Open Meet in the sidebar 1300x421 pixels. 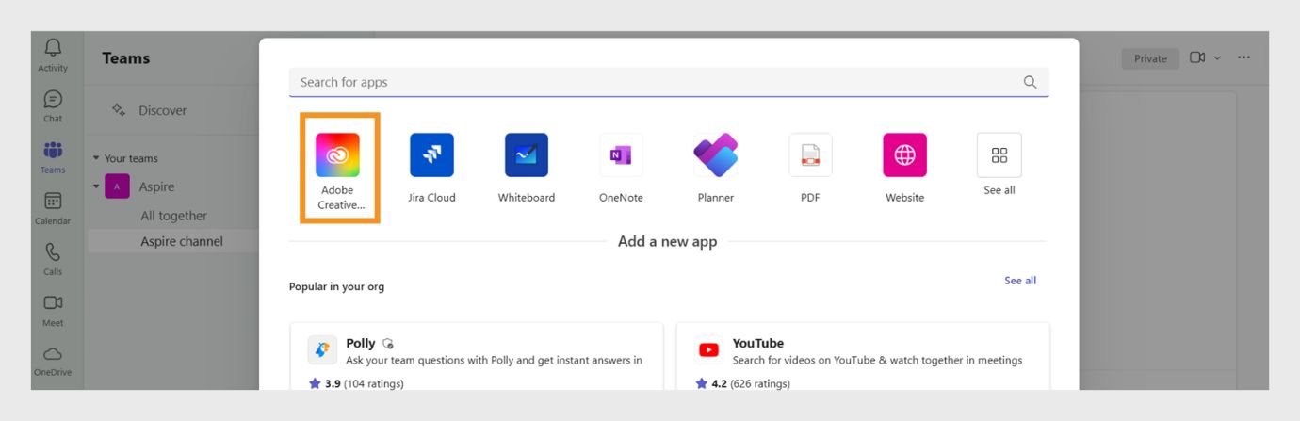coord(53,310)
